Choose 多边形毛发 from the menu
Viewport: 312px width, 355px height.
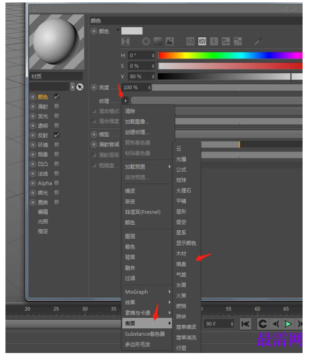(x=138, y=345)
